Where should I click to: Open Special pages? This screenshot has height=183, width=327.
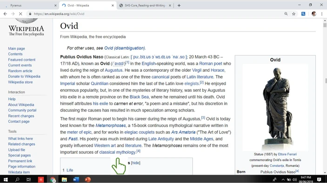[x=20, y=155]
